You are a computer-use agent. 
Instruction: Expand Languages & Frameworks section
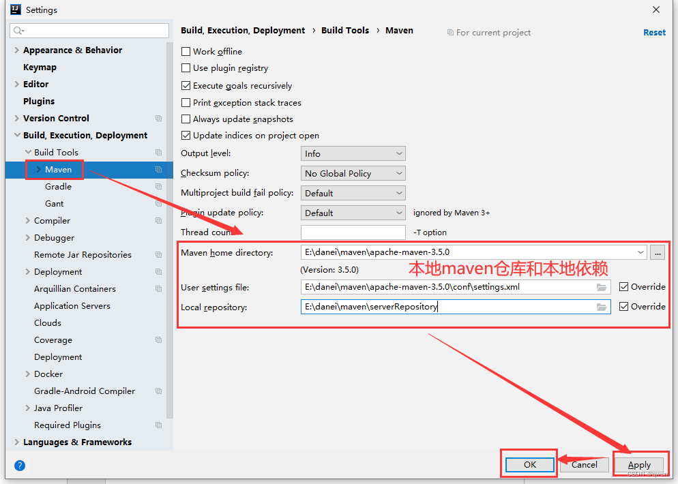pos(17,442)
